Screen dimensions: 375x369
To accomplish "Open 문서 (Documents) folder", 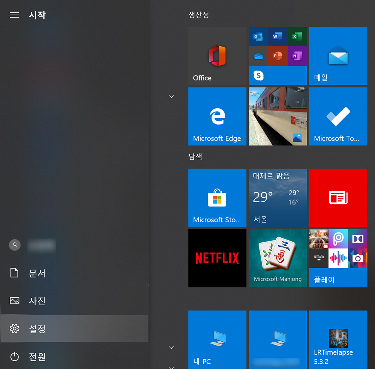I will click(74, 273).
